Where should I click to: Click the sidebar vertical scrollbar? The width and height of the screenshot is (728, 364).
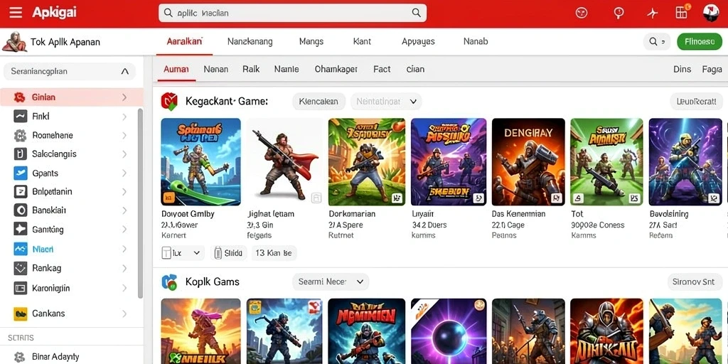140,203
